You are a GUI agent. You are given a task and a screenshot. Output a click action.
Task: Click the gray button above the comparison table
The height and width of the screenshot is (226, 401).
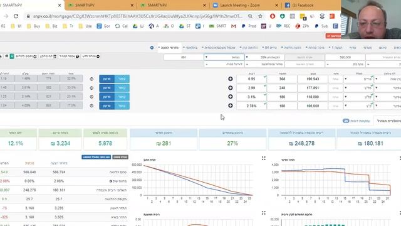120,157
